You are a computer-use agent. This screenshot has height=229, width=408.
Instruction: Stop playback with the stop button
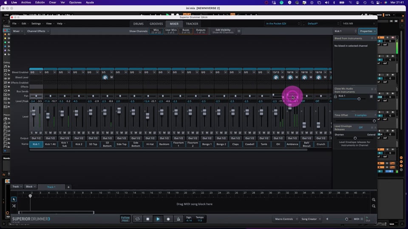(x=147, y=219)
